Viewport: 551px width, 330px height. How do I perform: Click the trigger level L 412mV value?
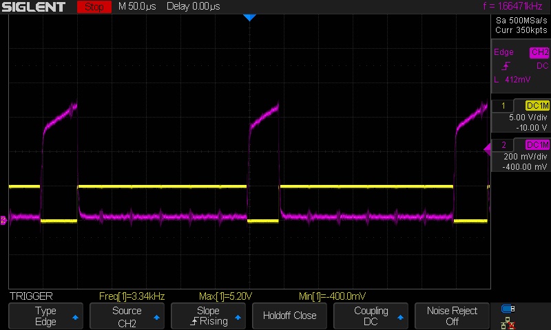512,80
